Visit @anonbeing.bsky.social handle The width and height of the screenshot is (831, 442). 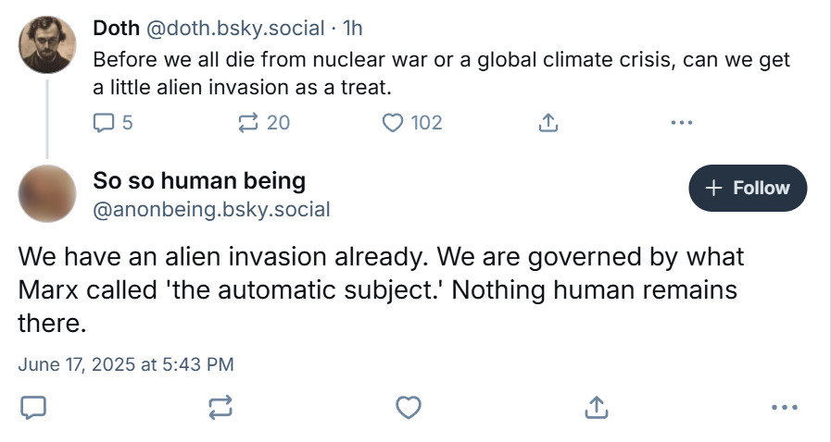coord(211,209)
